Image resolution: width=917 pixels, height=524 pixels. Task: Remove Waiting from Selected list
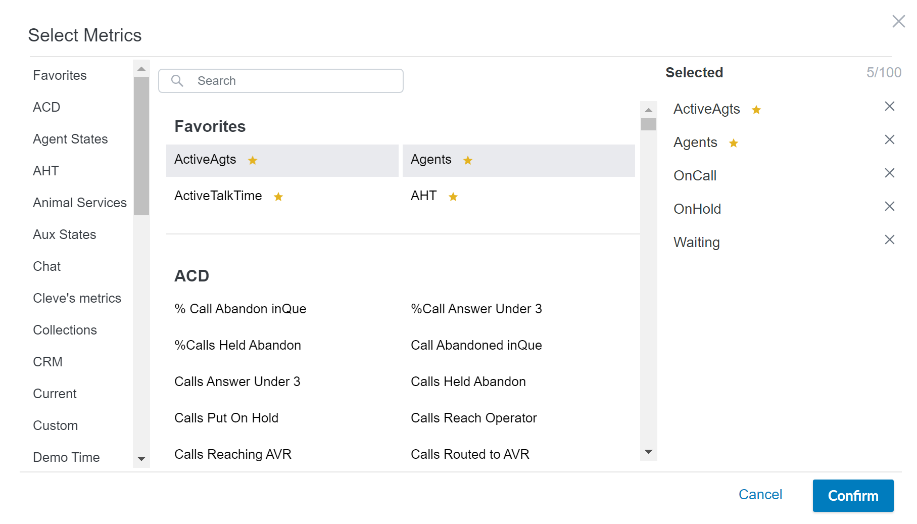click(x=890, y=240)
